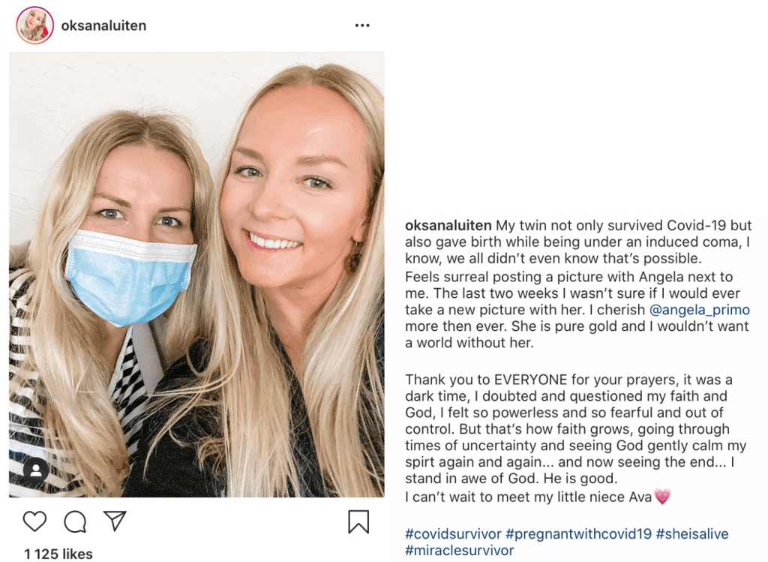Click the selfie photo of the post
Image resolution: width=768 pixels, height=562 pixels.
coord(196,275)
